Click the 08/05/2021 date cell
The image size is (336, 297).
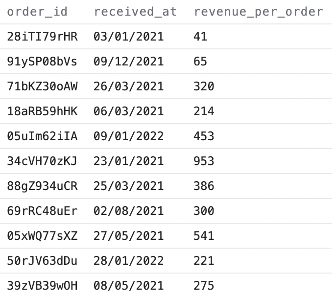(x=129, y=286)
